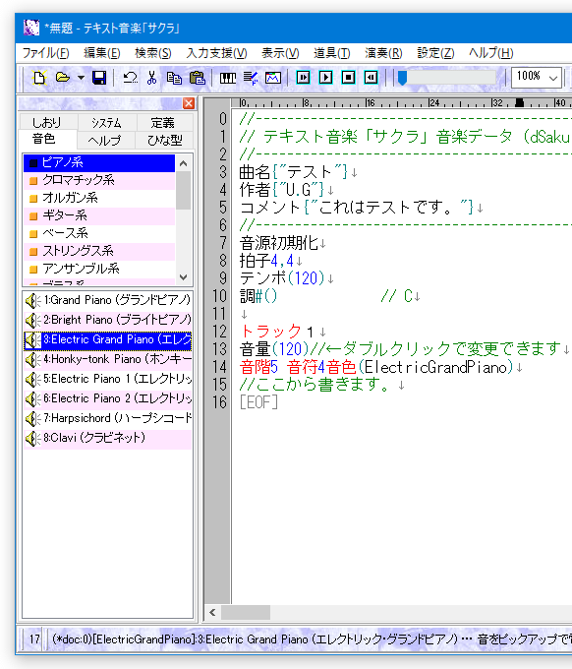Screen dimensions: 572x669
Task: Click the [EOF] marker in editor
Action: pos(258,402)
